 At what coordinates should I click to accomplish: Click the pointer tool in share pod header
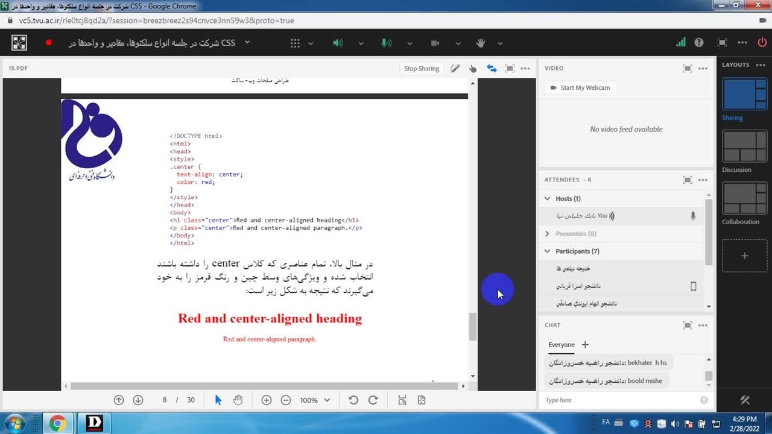pyautogui.click(x=473, y=69)
